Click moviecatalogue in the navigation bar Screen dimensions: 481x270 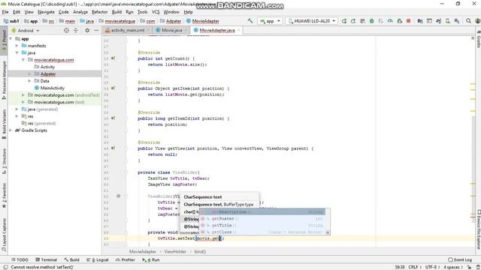119,21
